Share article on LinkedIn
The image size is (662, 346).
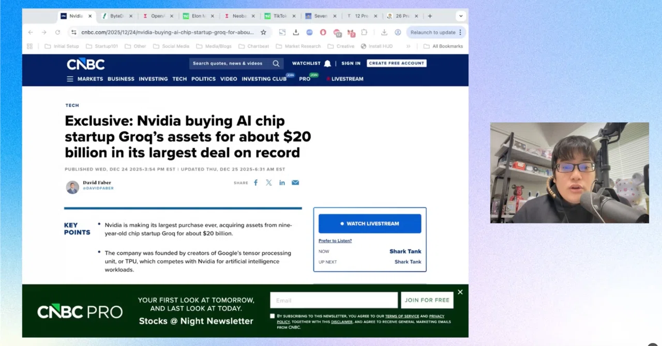click(x=282, y=182)
